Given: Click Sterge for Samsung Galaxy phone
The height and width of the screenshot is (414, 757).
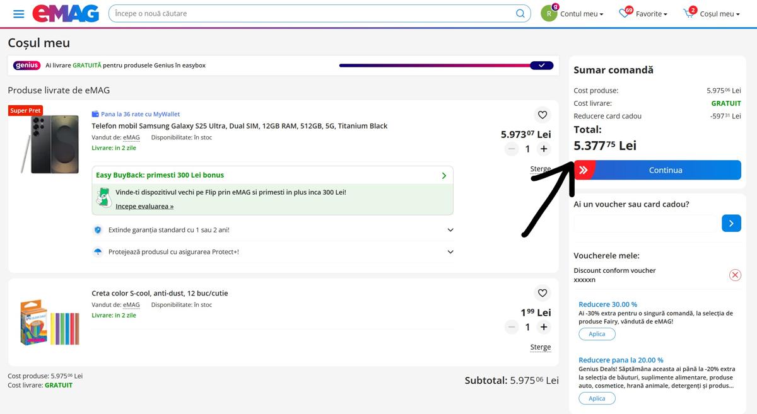Looking at the screenshot, I should [x=541, y=169].
